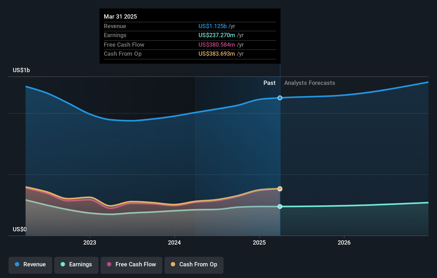
Task: Click the Cash From Op orange data point
Action: click(280, 189)
